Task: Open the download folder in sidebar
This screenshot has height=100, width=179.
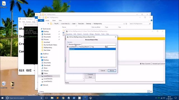Action: (x=47, y=42)
